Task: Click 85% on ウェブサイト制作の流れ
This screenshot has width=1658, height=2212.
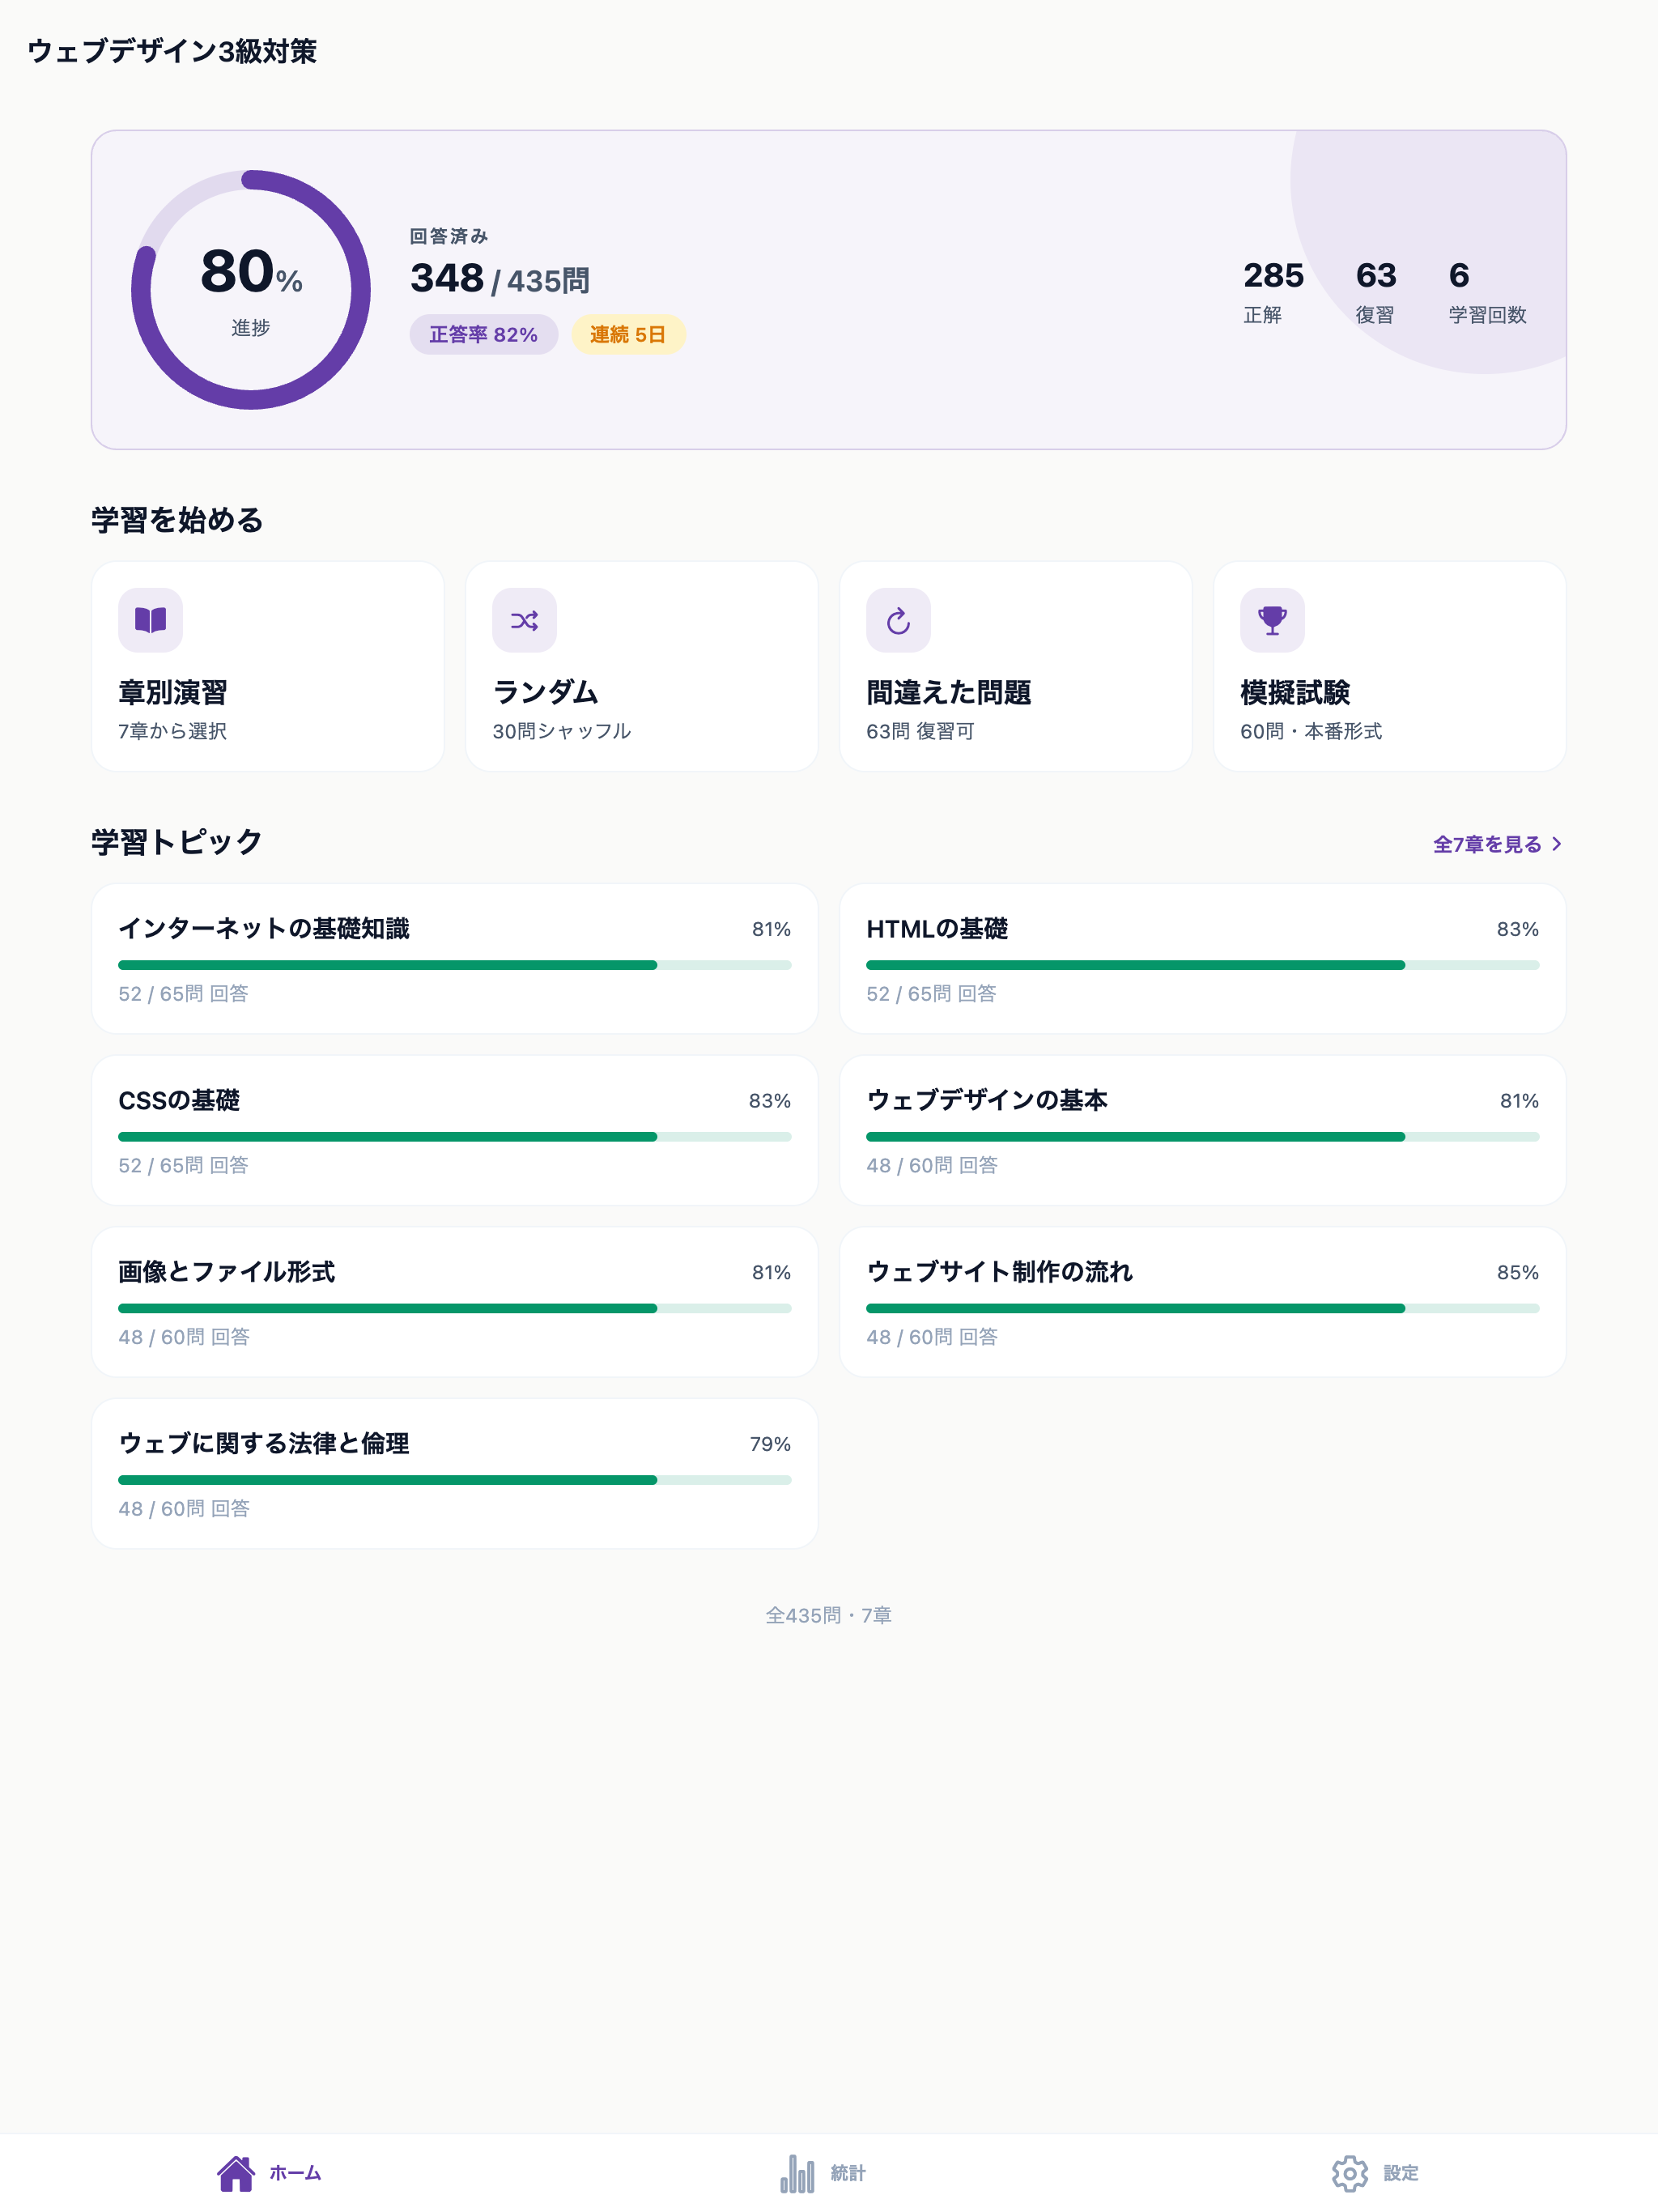Action: coord(1517,1272)
